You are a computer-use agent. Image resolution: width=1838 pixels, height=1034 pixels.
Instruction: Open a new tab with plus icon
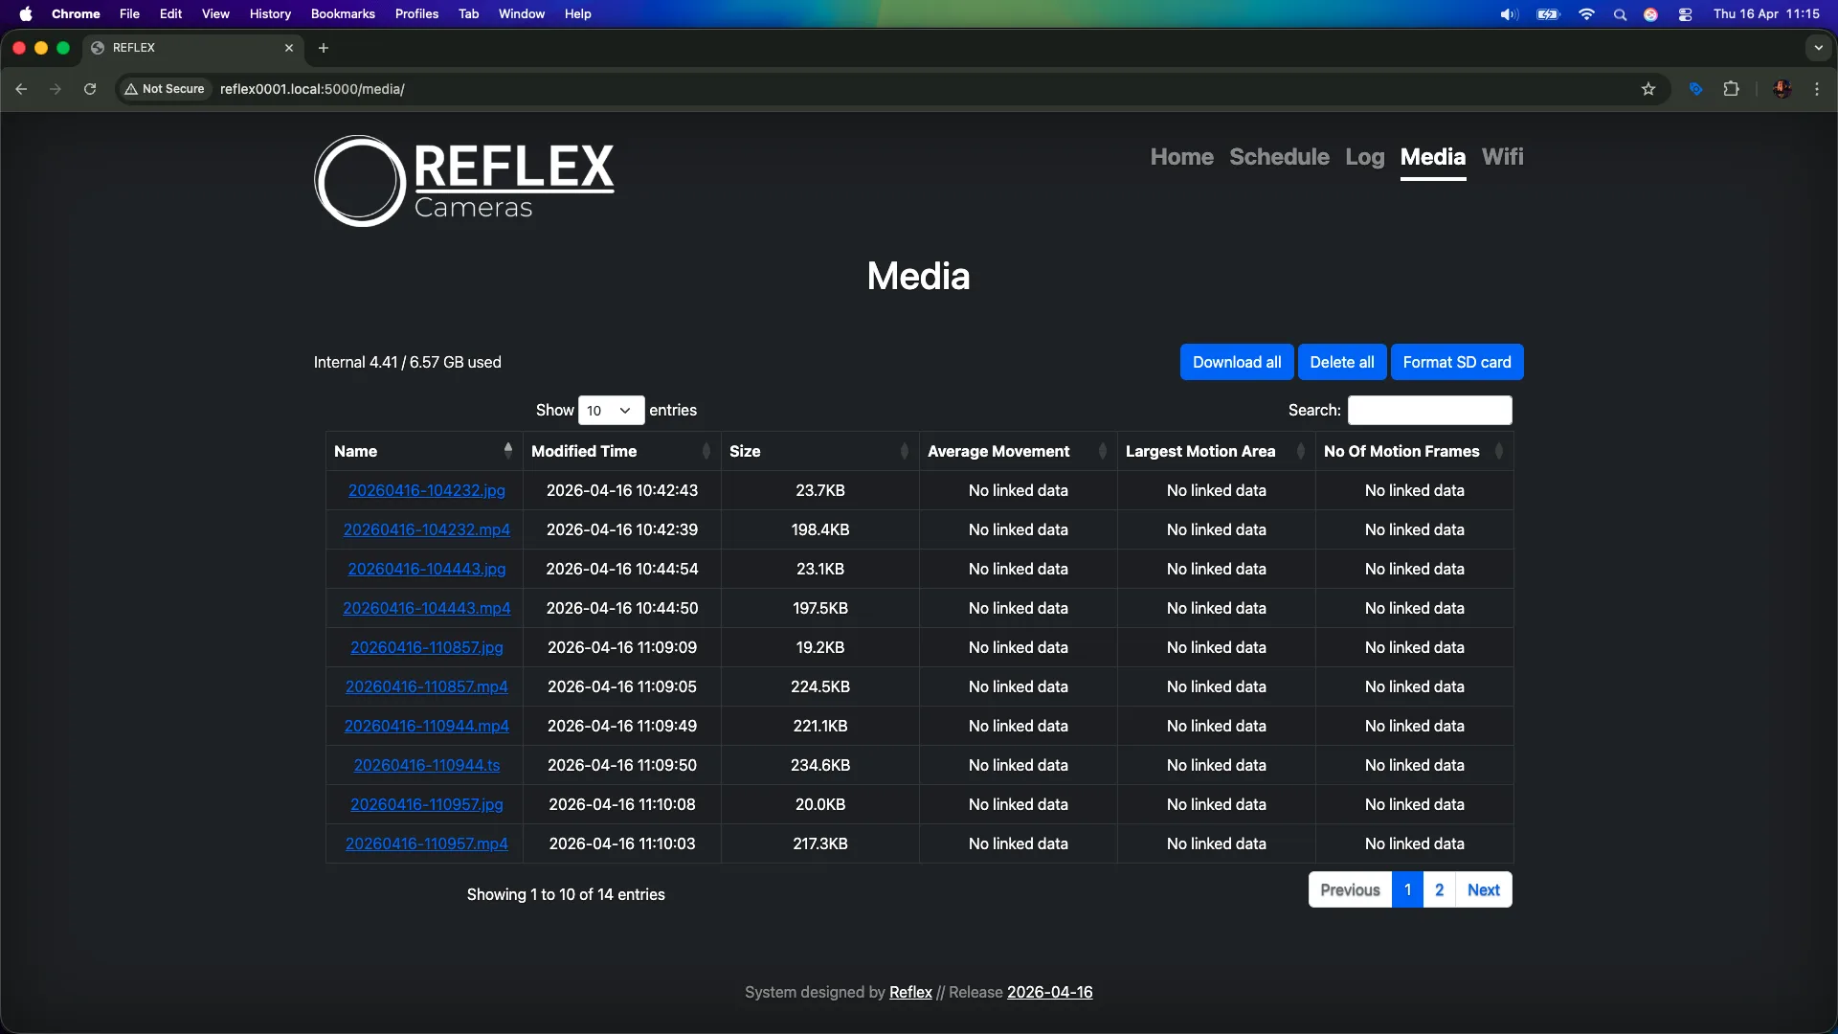point(324,48)
